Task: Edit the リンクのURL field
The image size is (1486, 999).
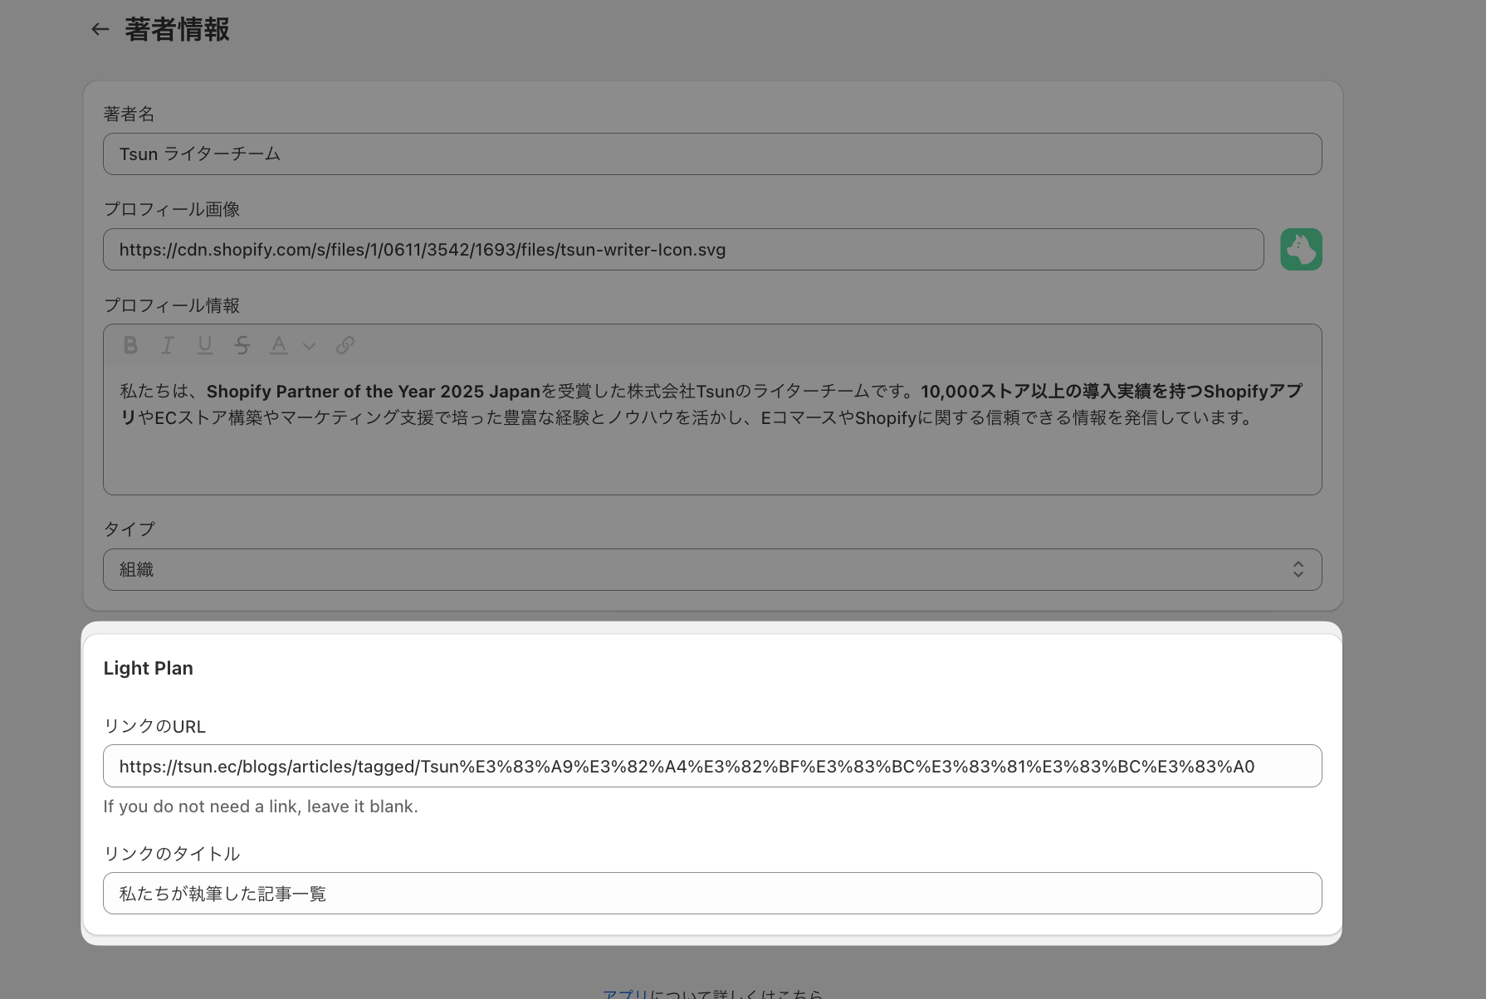Action: [712, 766]
